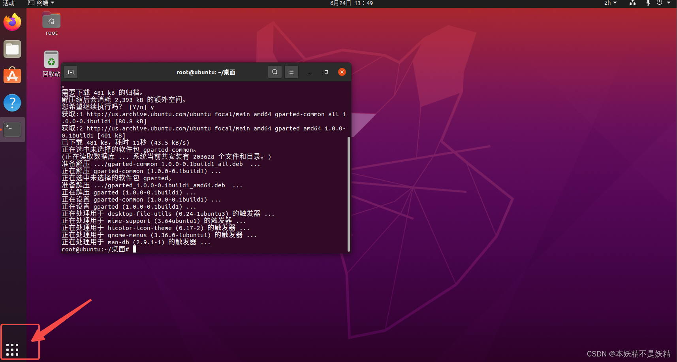Click the terminal search icon

(275, 72)
